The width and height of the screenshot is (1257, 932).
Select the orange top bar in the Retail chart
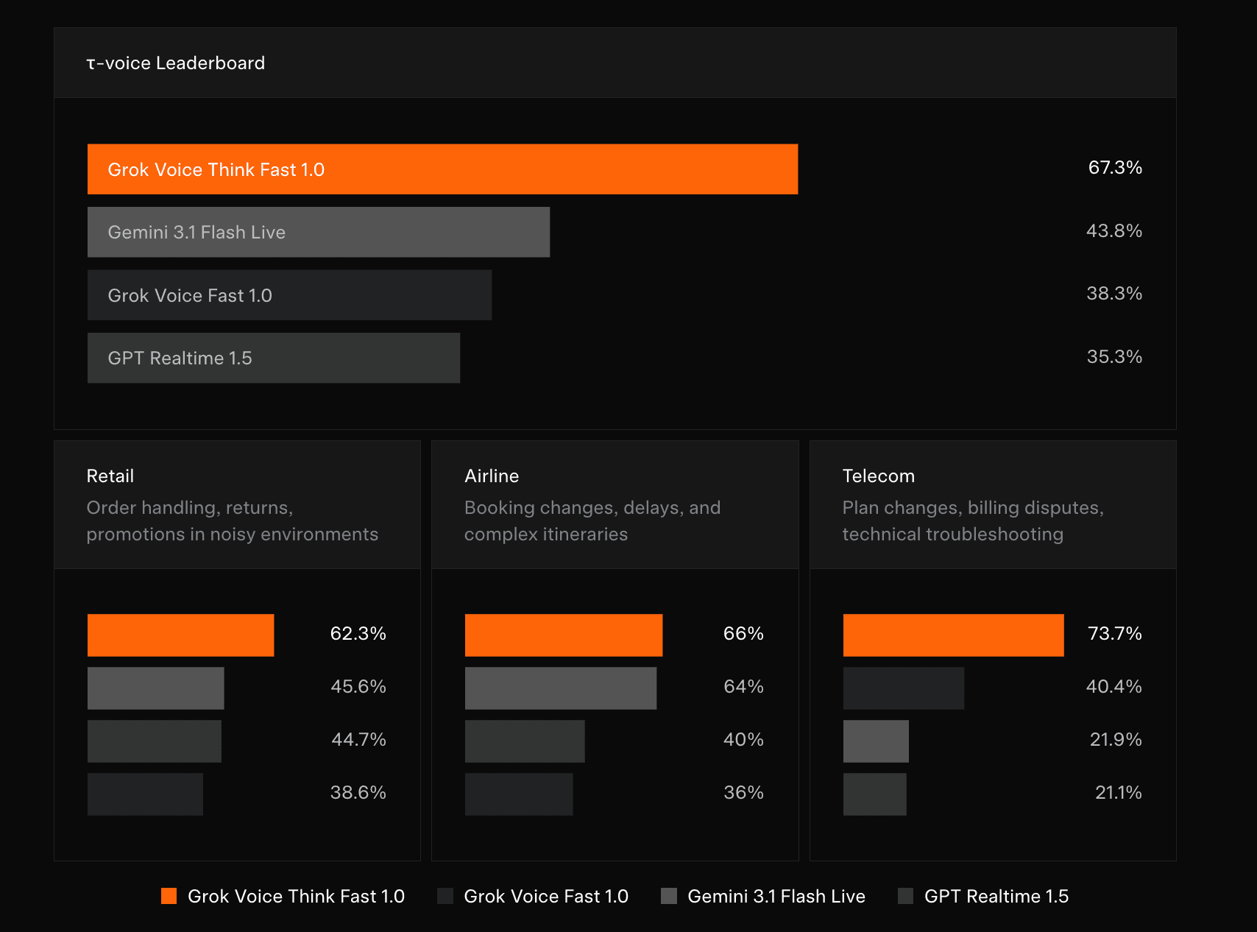tap(180, 634)
